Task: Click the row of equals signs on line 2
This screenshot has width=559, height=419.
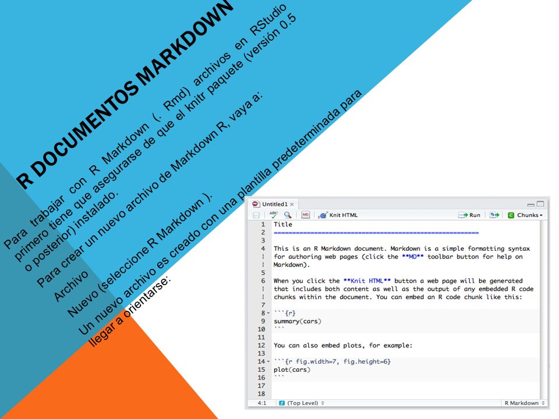Action: (x=376, y=233)
